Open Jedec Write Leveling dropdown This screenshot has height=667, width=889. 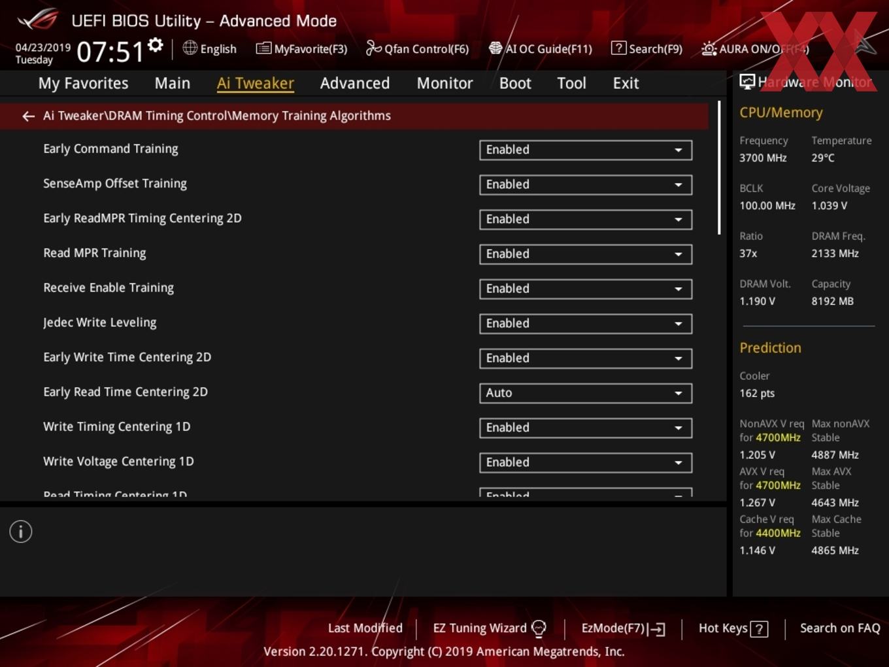click(x=586, y=323)
